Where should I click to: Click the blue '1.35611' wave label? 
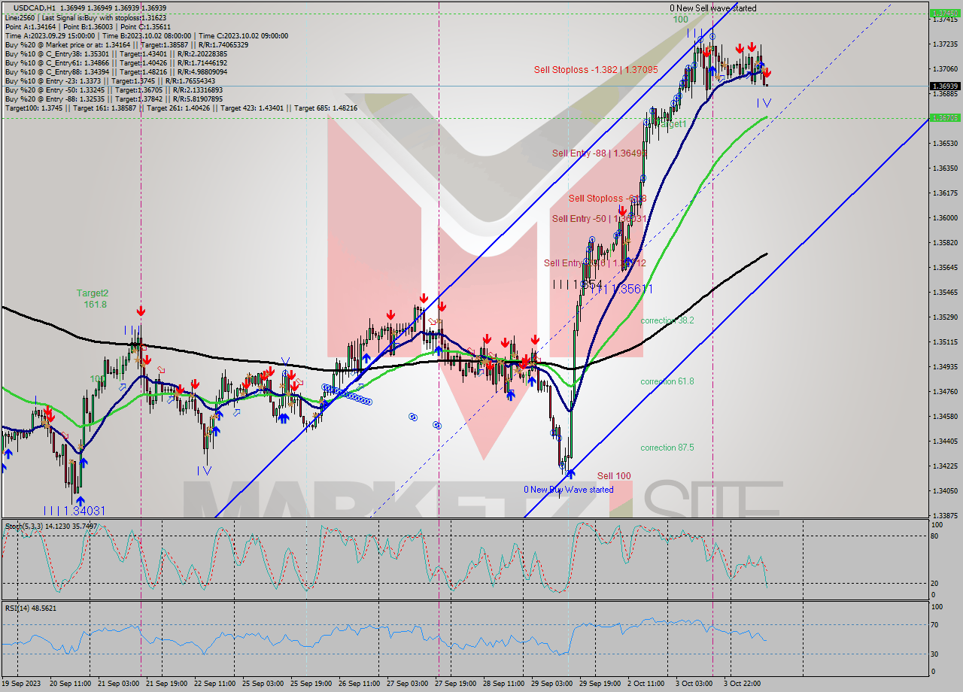[x=631, y=289]
